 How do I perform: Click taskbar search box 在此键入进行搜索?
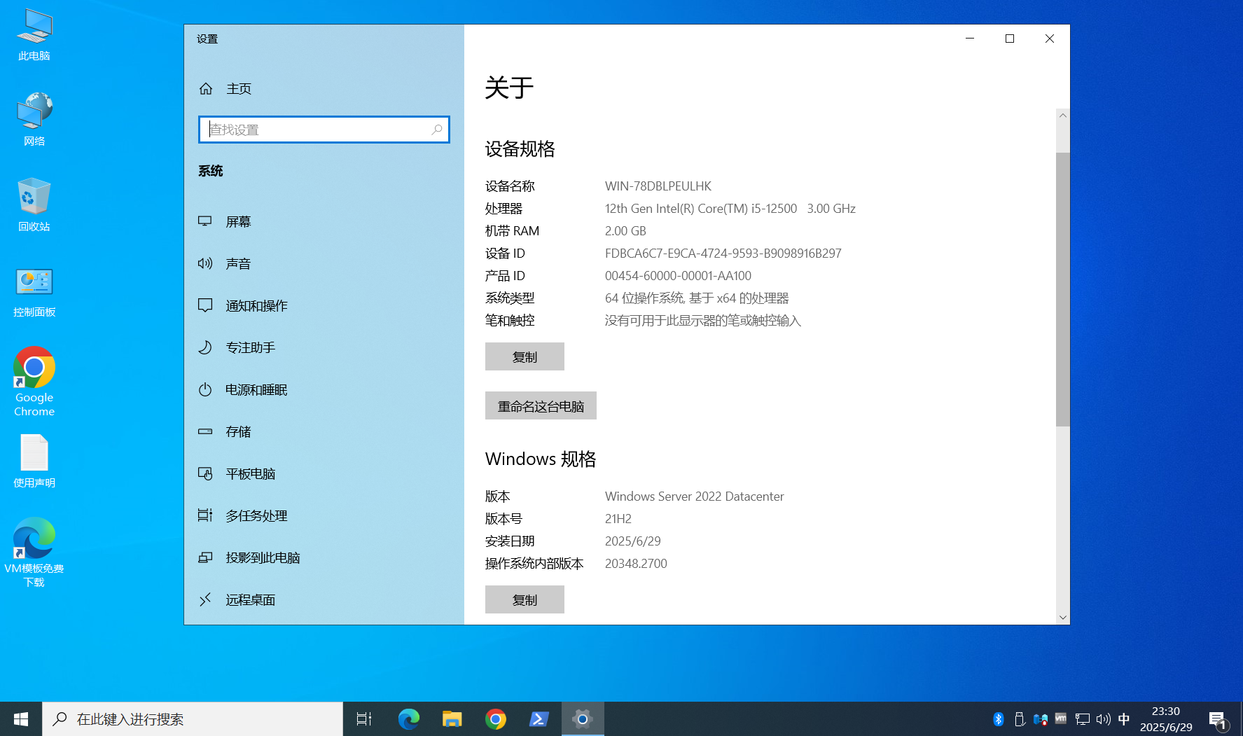tap(193, 719)
